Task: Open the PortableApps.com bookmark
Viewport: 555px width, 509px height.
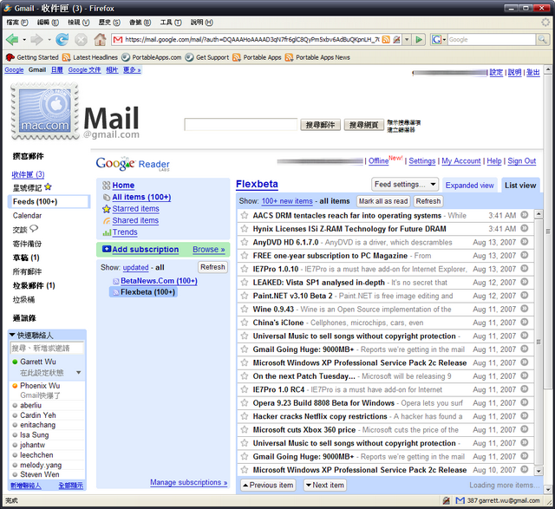Action: [152, 57]
